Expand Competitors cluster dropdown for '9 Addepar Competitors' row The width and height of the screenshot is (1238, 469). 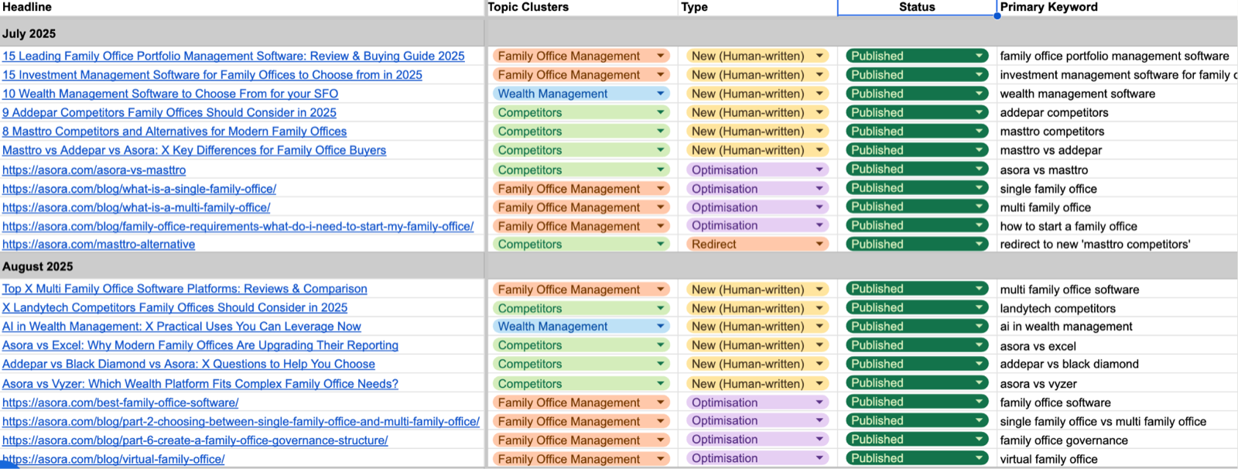(661, 112)
